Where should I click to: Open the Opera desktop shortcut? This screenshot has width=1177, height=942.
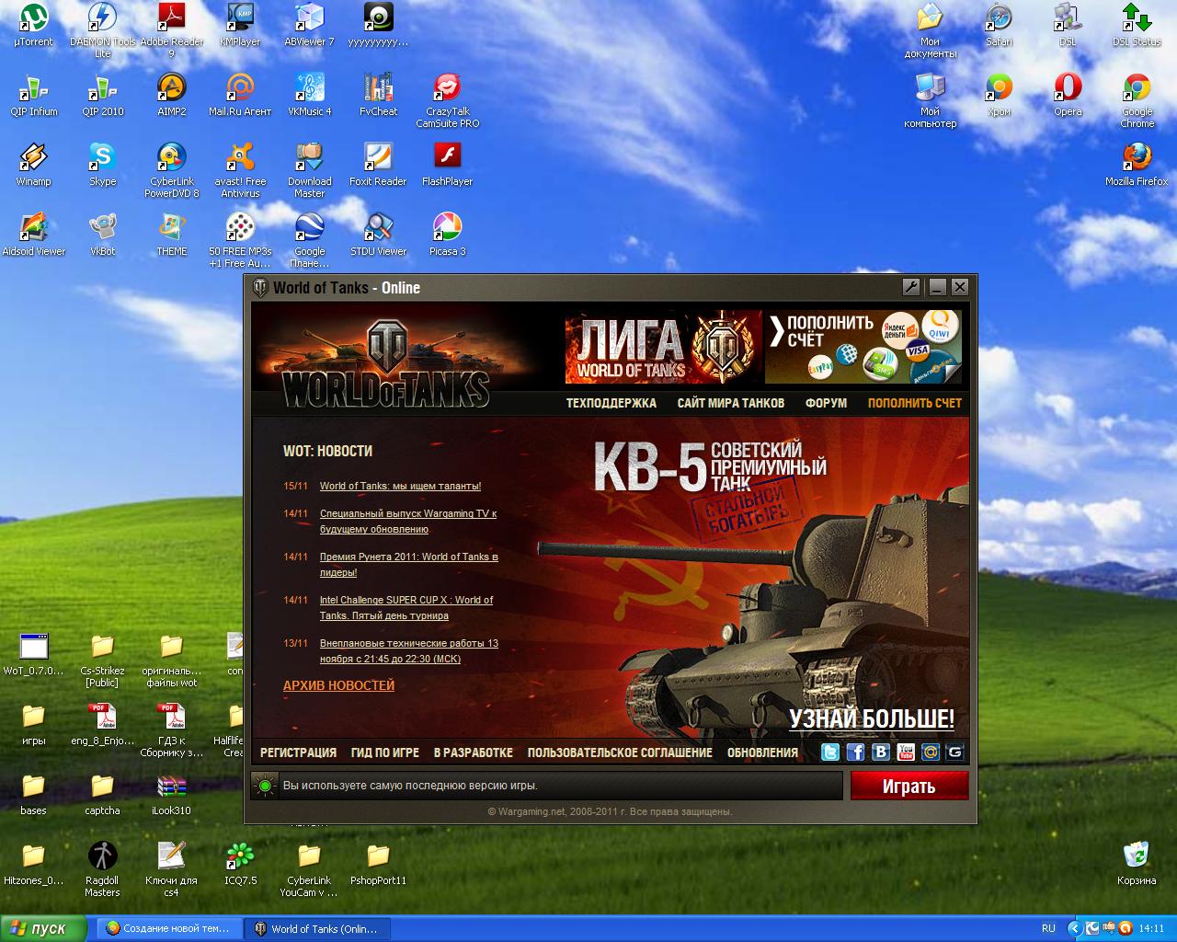click(1068, 95)
